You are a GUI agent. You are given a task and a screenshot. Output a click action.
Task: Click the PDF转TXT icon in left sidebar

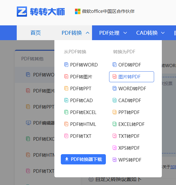coord(28,171)
